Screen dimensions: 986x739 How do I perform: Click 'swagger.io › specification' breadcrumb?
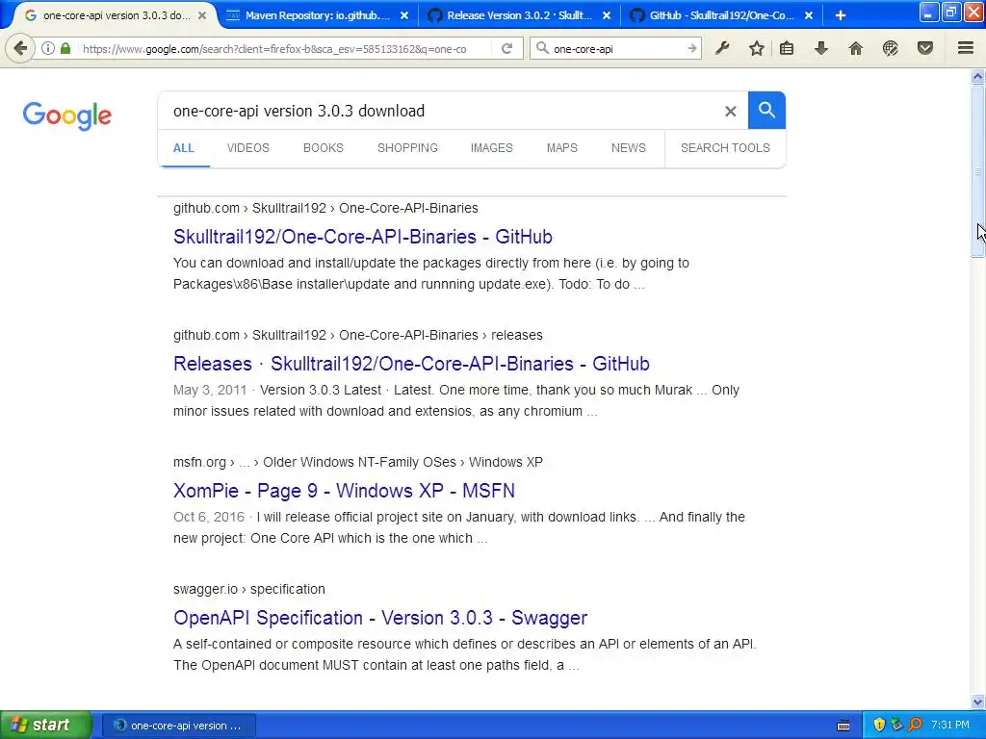click(249, 590)
